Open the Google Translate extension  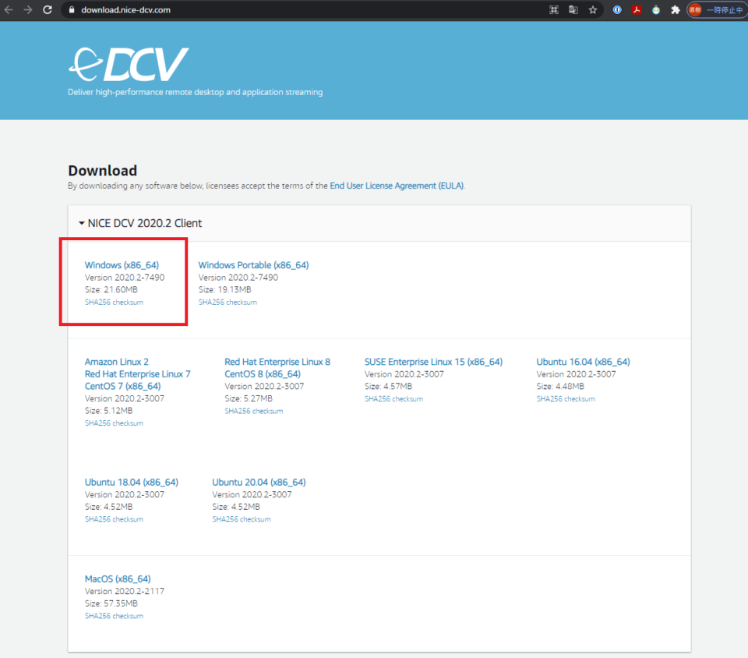point(573,9)
